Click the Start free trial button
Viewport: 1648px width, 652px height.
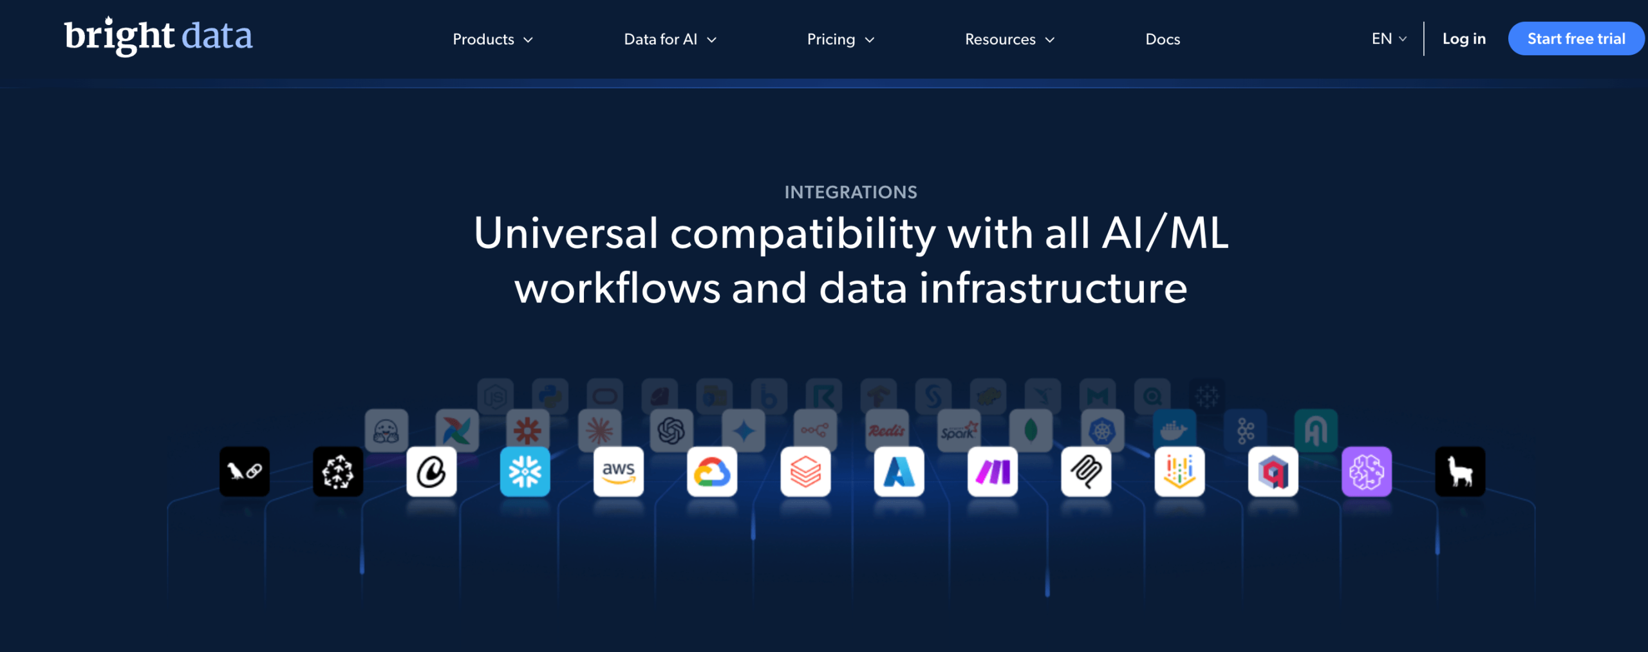click(x=1576, y=39)
